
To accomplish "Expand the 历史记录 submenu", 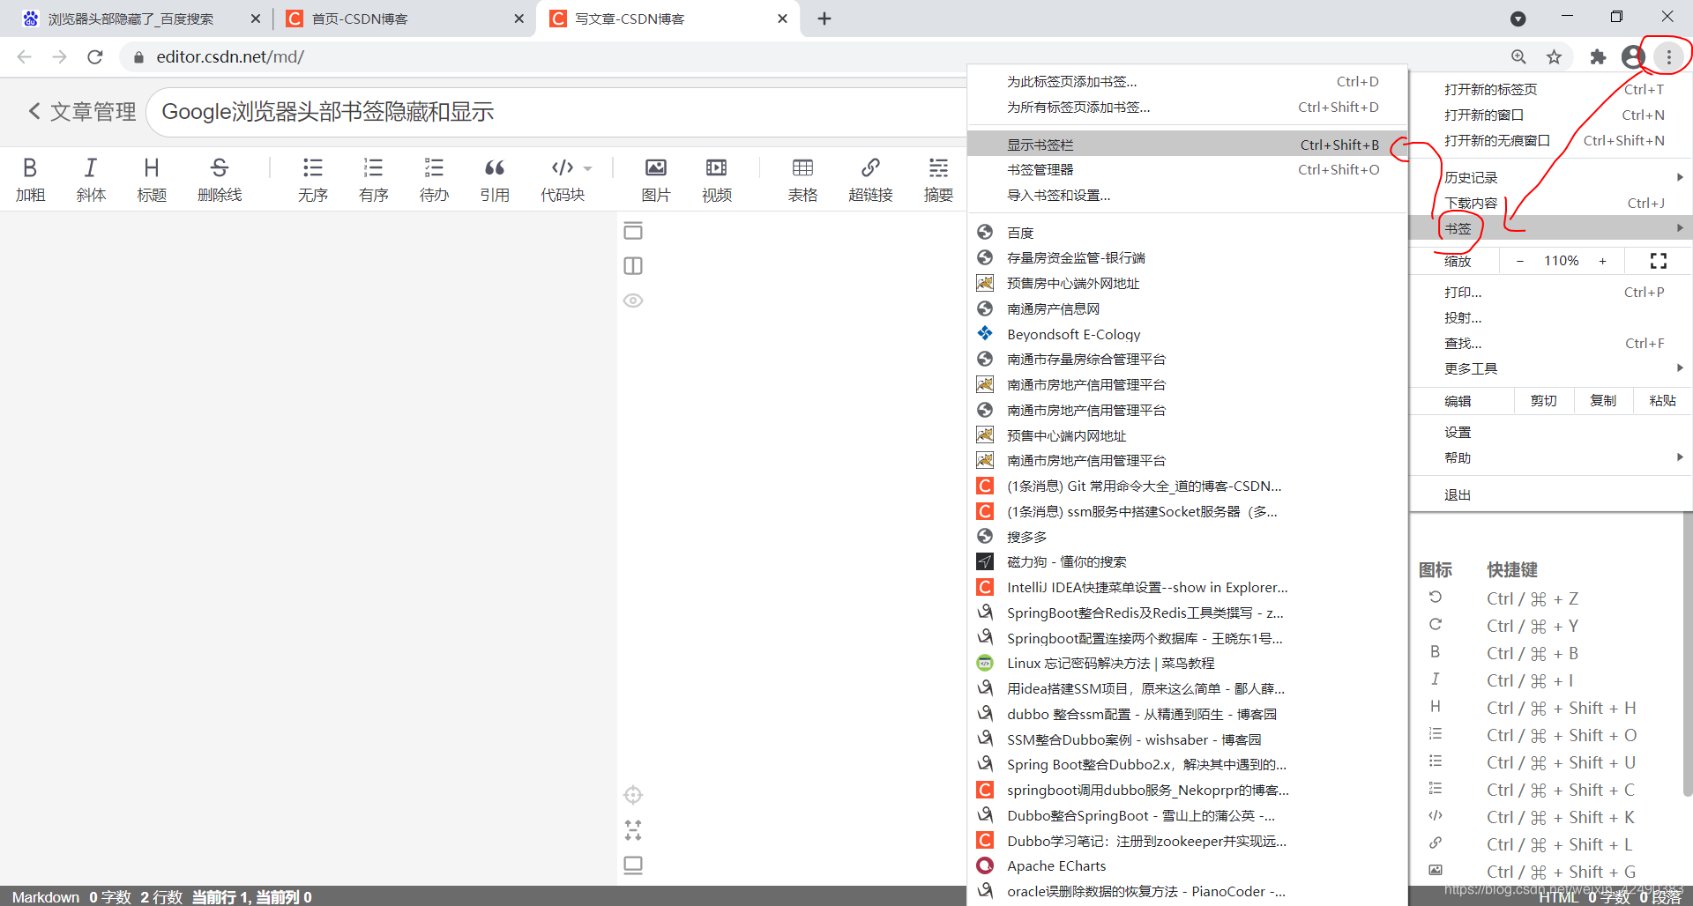I will coord(1551,177).
